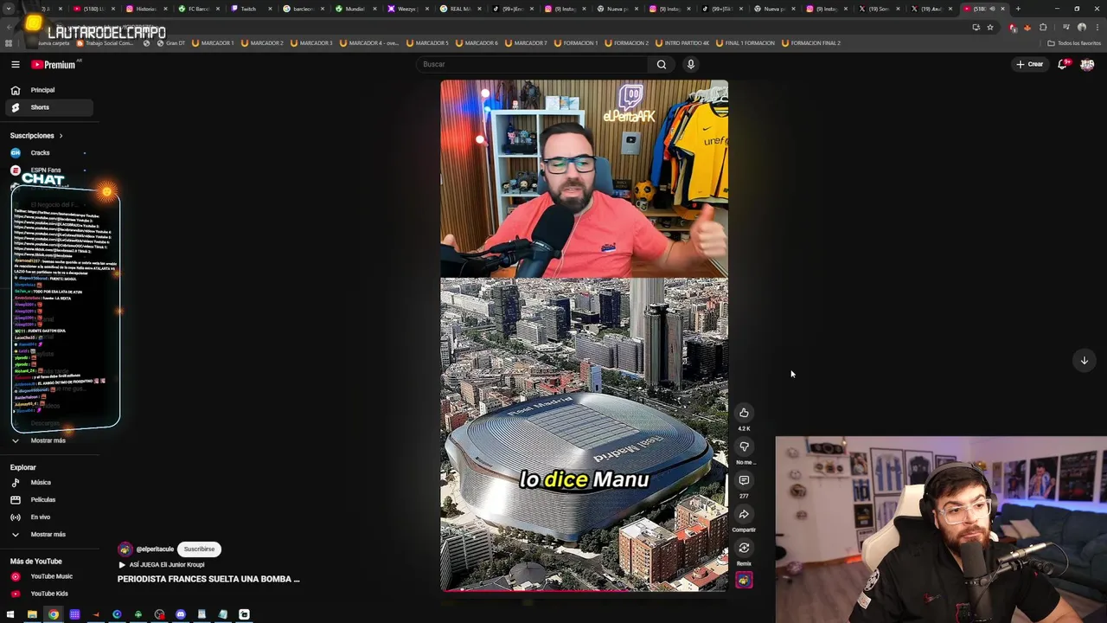This screenshot has height=623, width=1107.
Task: Open the MARCADOR 1 bookmark
Action: coord(214,42)
